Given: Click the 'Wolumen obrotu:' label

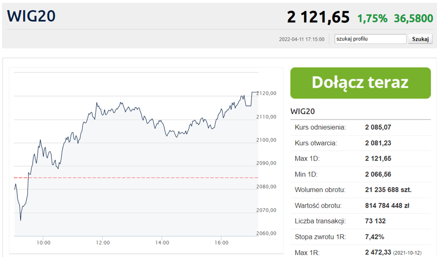Looking at the screenshot, I should coord(320,190).
